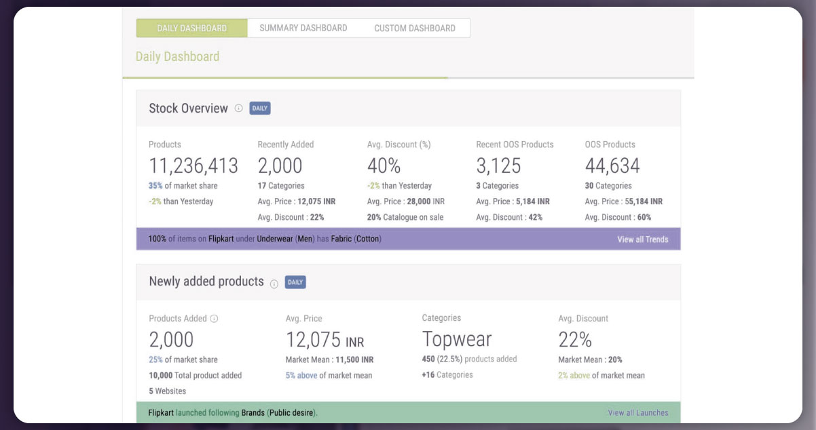
Task: Click the +16 Categories text
Action: point(447,375)
